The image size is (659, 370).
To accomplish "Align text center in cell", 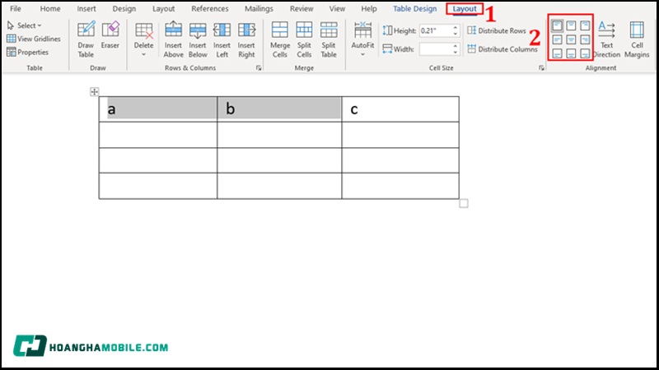I will pos(571,39).
